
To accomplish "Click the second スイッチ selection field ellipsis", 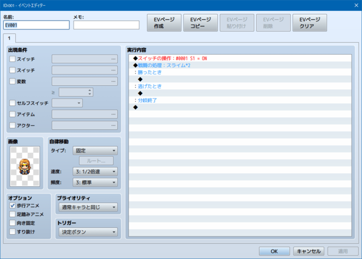I will click(x=113, y=70).
